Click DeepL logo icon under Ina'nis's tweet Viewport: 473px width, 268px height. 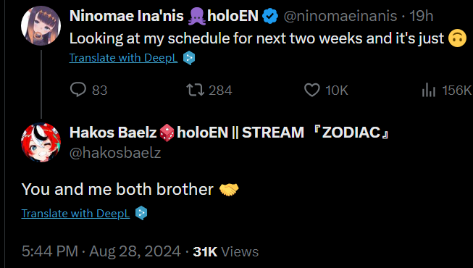pos(189,58)
